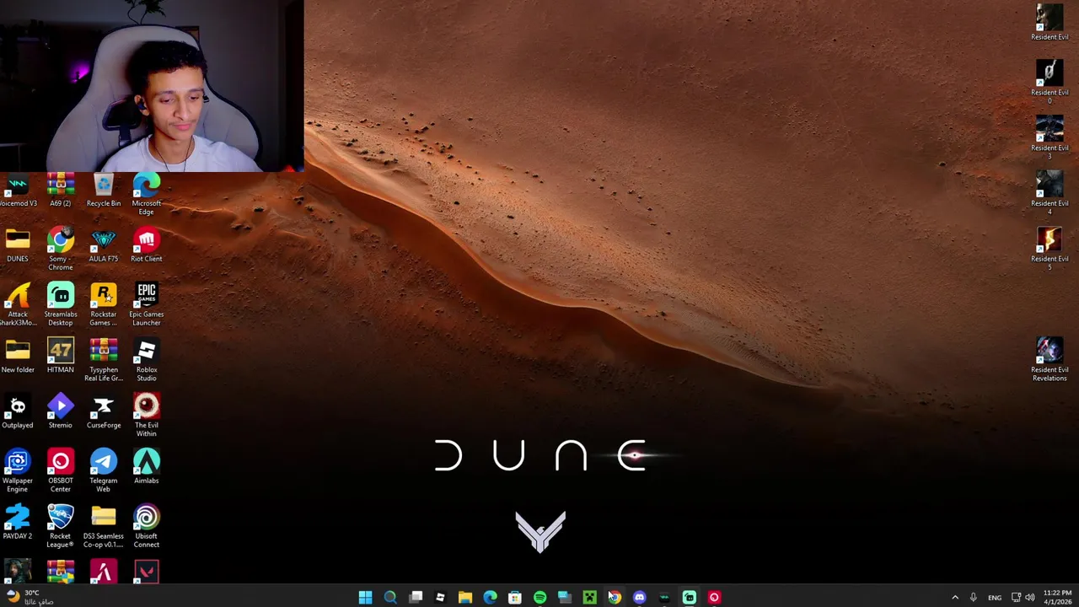Open the AULA F75 shortcut
This screenshot has width=1079, height=607.
click(104, 246)
